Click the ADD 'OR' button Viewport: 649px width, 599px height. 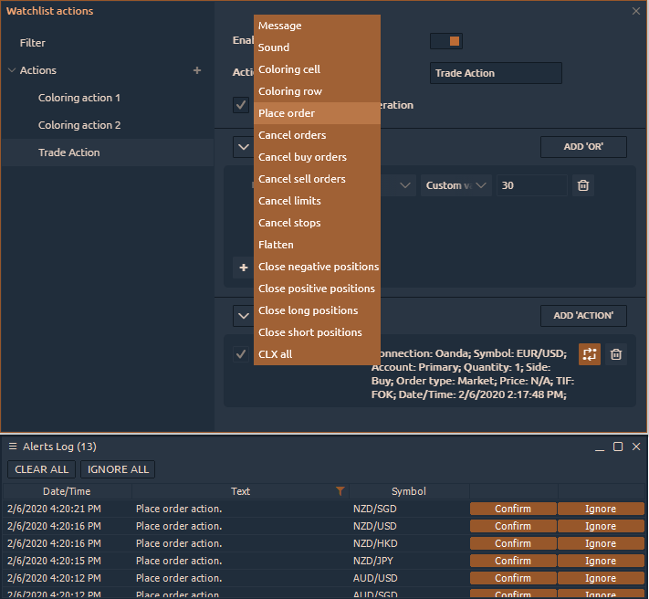(583, 147)
